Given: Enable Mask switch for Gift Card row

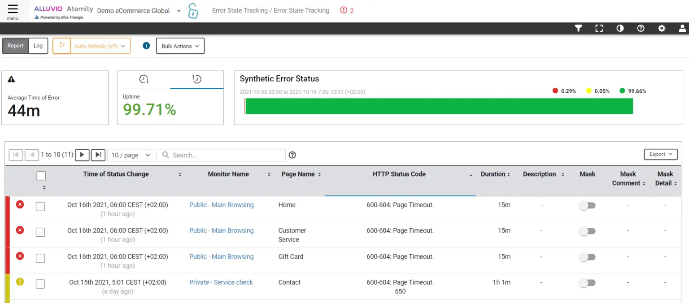Looking at the screenshot, I should [x=587, y=257].
